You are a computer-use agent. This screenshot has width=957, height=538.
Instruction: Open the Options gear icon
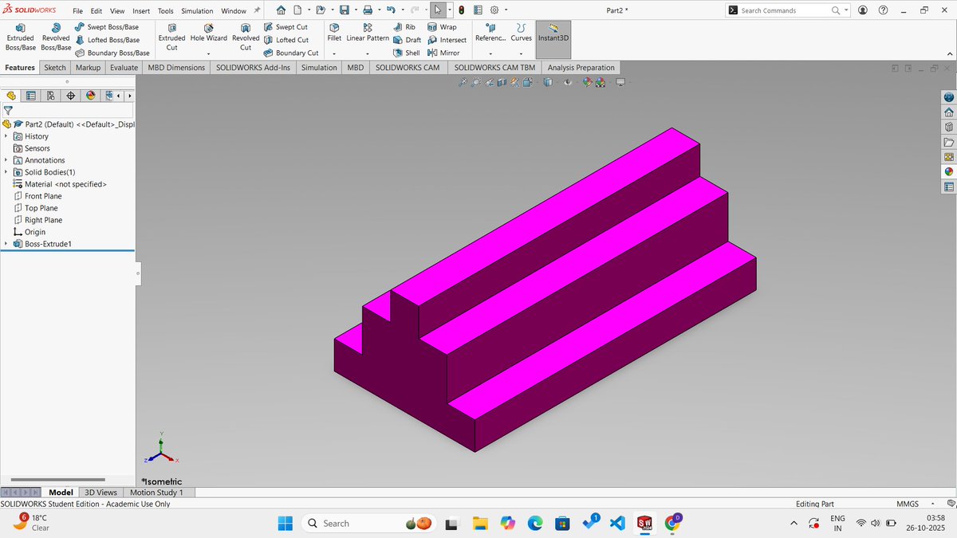click(494, 10)
